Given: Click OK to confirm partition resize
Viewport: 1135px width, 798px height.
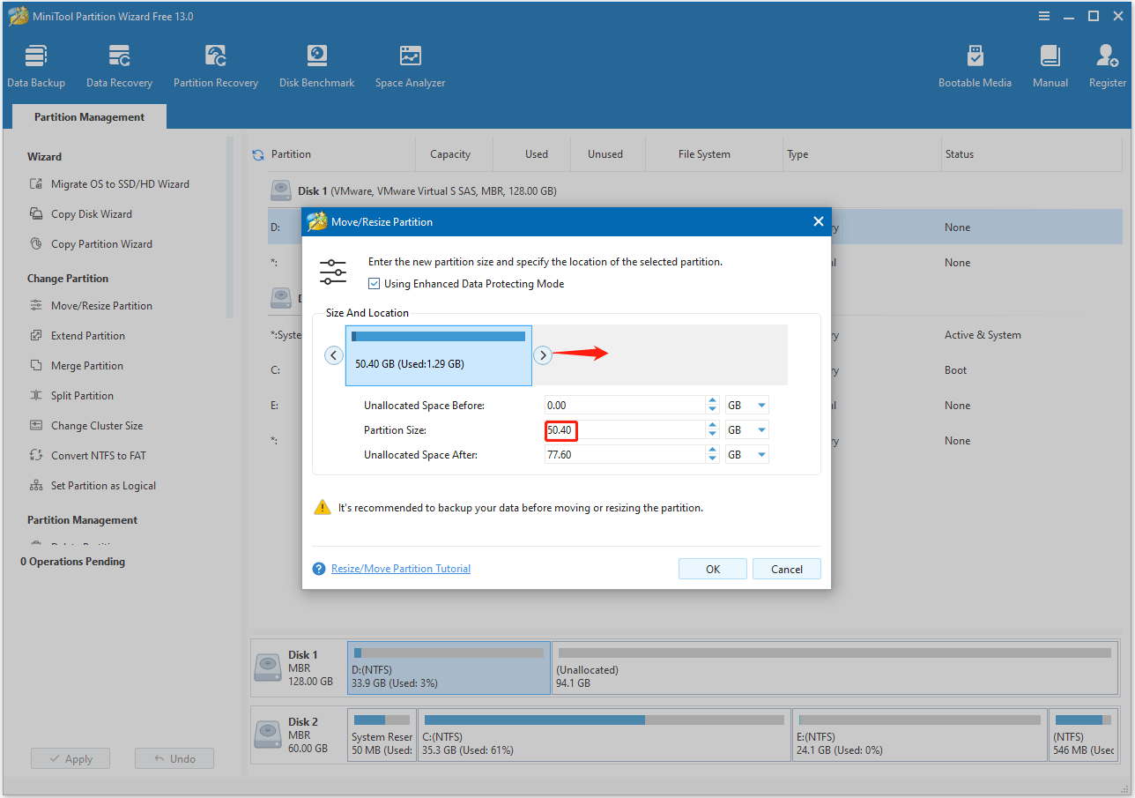Looking at the screenshot, I should (712, 568).
